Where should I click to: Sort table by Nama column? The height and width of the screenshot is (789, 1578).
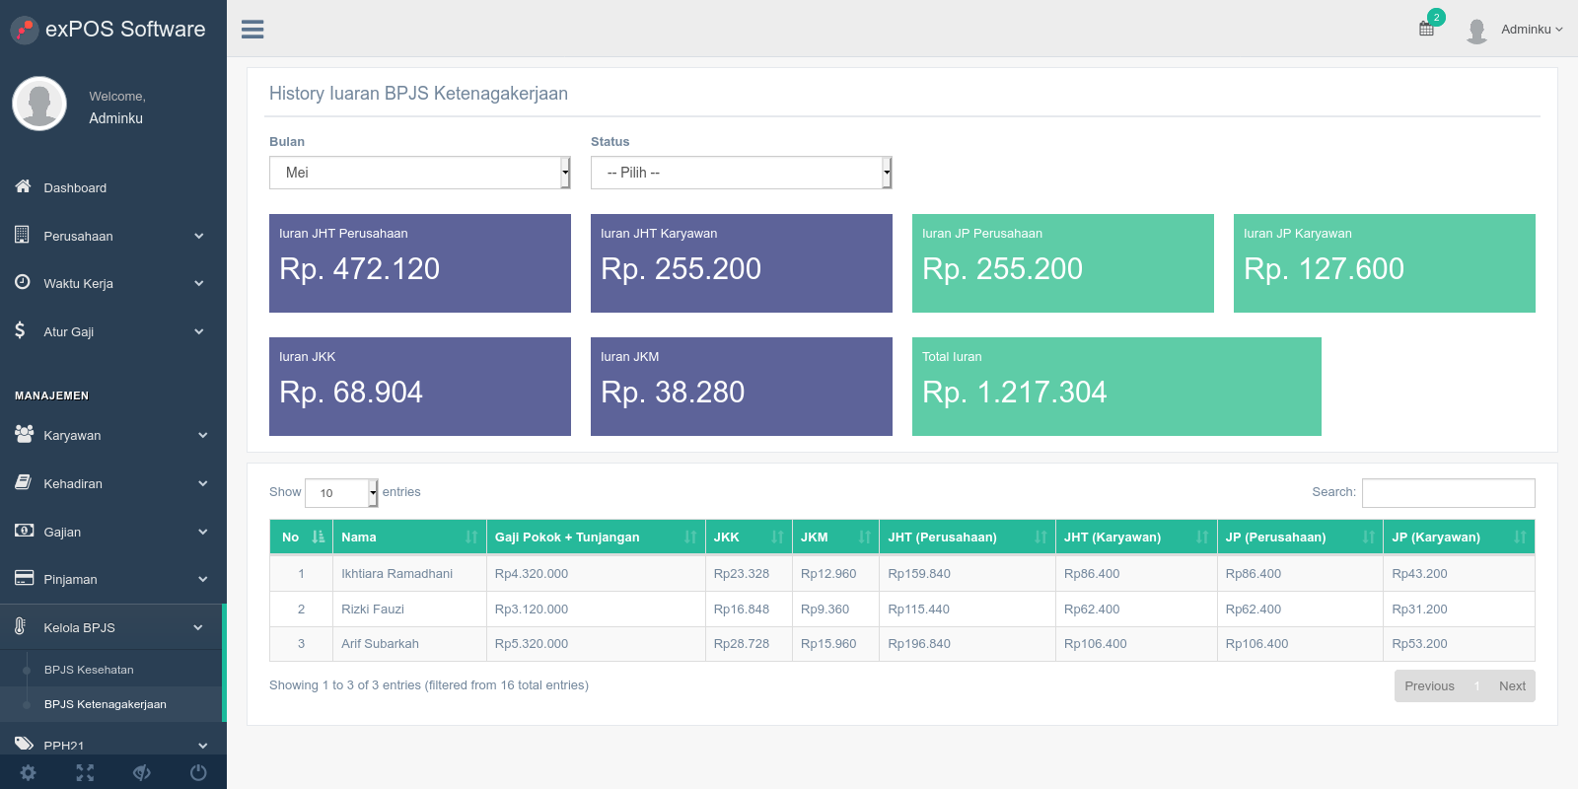409,537
